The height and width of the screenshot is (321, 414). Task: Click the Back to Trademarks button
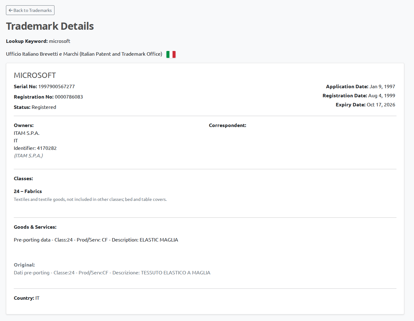tap(30, 10)
